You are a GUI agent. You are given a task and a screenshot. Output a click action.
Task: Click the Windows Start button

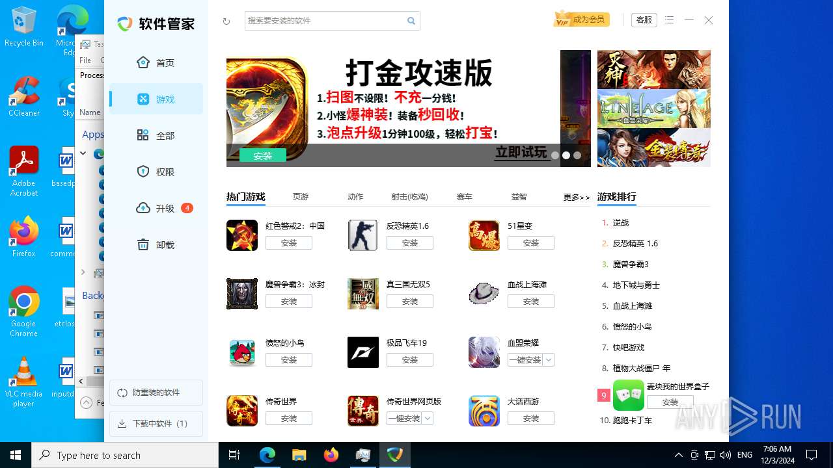tap(16, 455)
